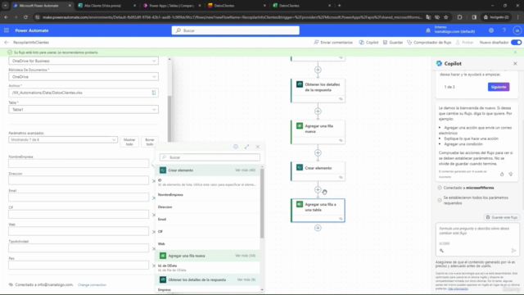This screenshot has width=524, height=295.
Task: Click into the Direccion input field
Action: [79, 180]
